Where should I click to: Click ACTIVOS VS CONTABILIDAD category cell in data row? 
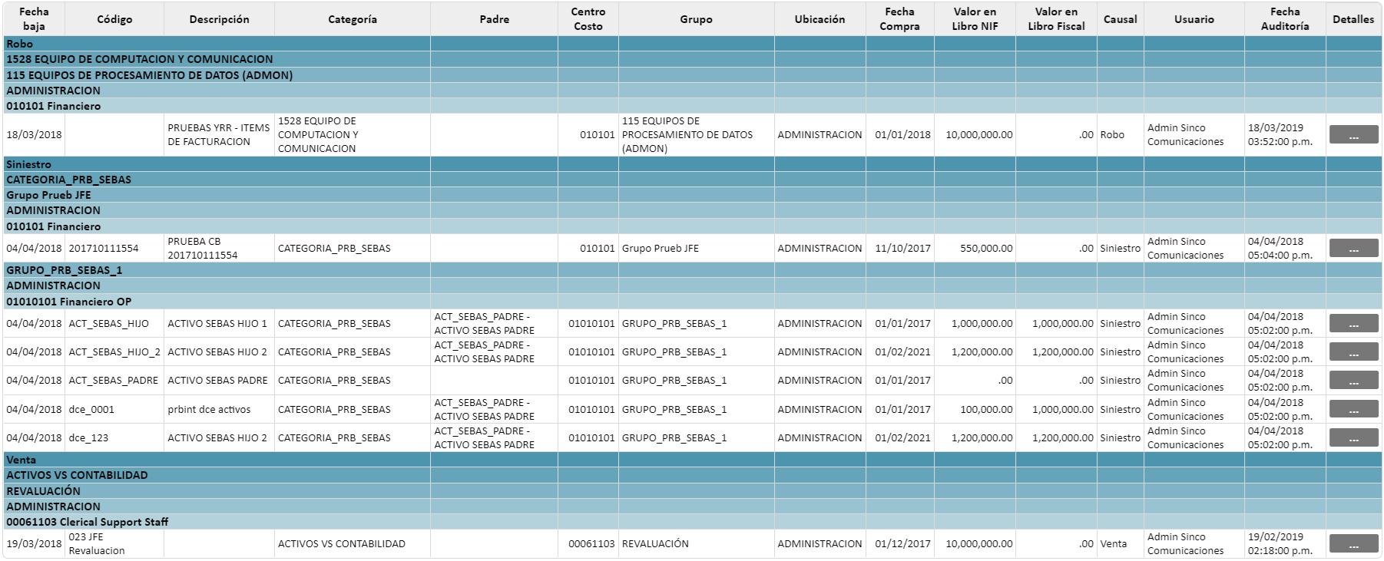pos(353,543)
